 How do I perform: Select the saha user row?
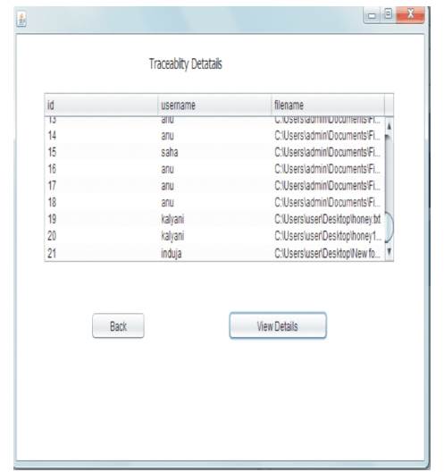214,152
